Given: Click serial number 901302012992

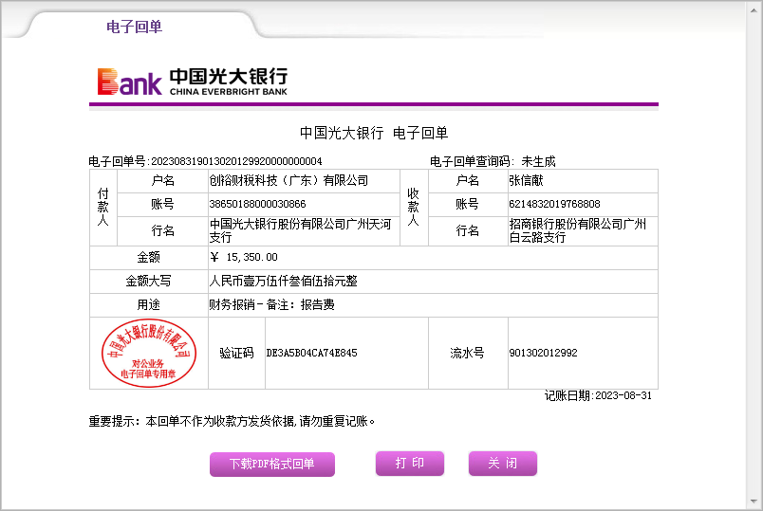Looking at the screenshot, I should tap(543, 353).
